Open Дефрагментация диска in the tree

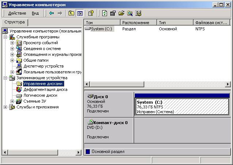(x=45, y=89)
